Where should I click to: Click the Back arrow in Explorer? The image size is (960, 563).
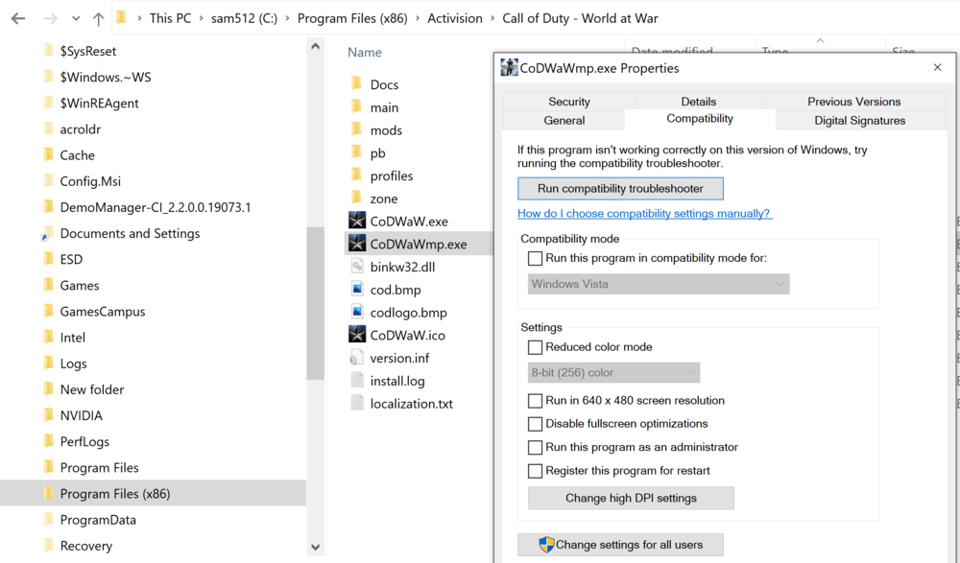18,18
